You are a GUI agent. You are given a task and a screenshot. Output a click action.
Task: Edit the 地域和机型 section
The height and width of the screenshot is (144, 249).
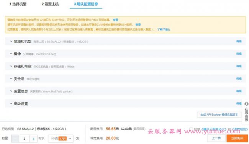tap(239, 41)
